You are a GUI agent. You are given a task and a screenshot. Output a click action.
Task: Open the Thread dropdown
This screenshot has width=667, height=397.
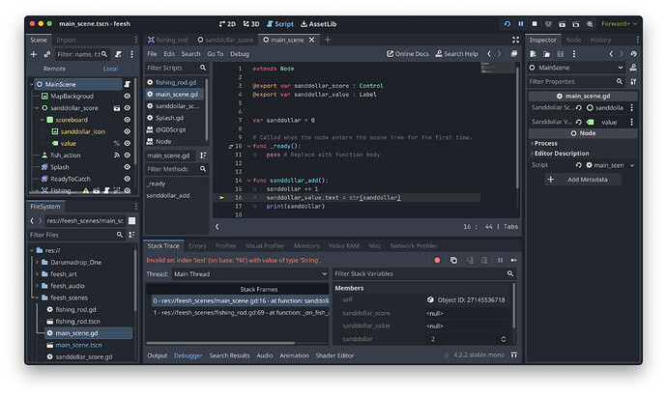point(250,274)
